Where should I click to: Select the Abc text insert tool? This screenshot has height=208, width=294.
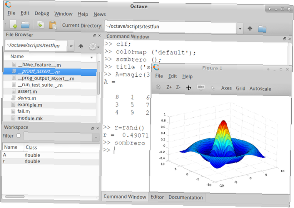pos(201,87)
